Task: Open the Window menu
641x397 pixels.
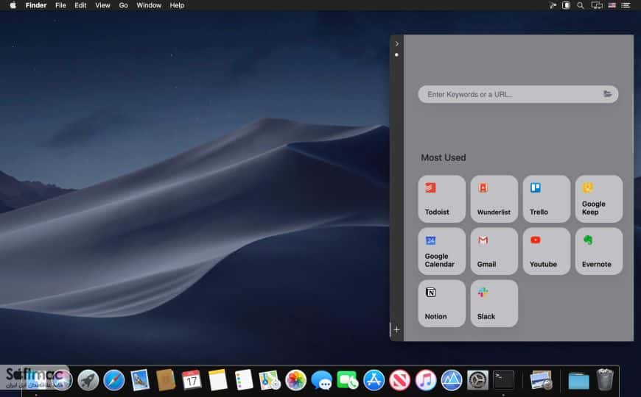Action: click(148, 5)
